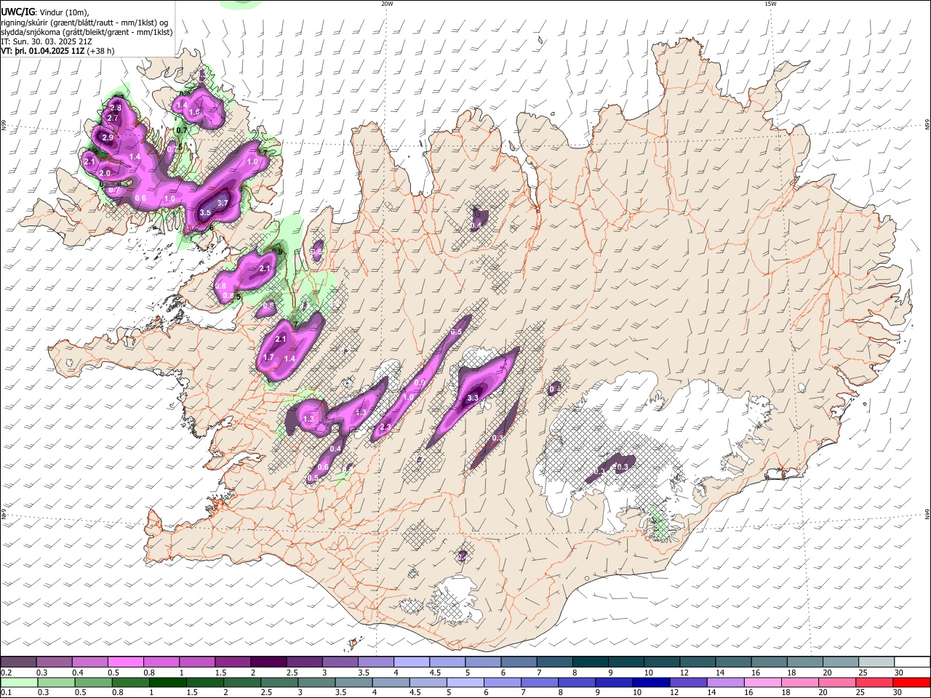Click the 0.9 snowfall value on the map
This screenshot has height=698, width=931.
pos(420,383)
